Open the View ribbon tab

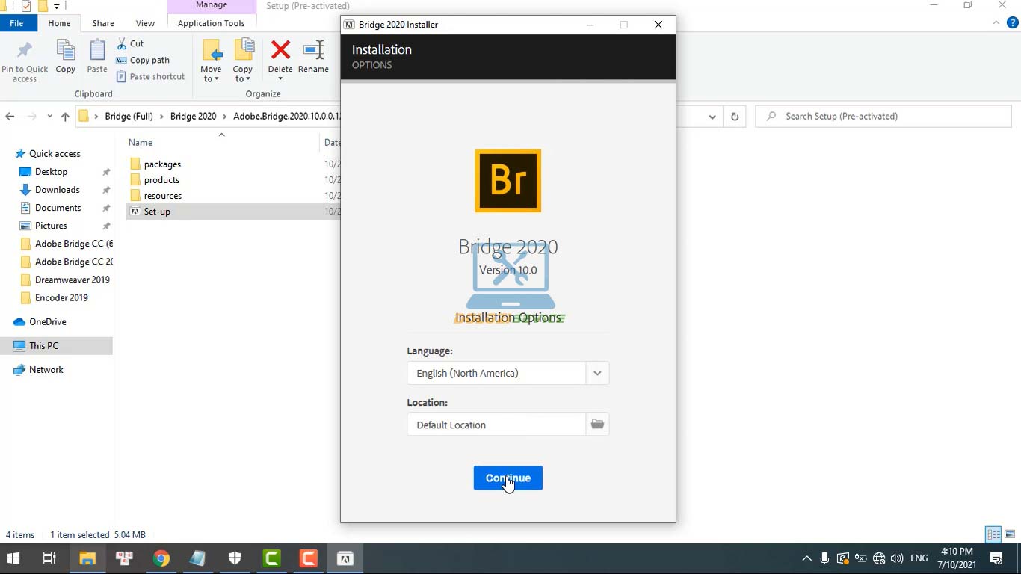click(x=145, y=23)
